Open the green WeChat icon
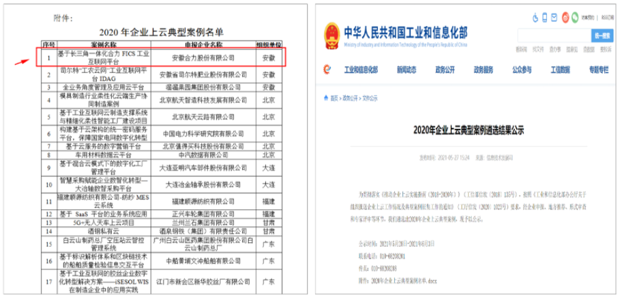Viewport: 620px width, 298px height. 574,18
